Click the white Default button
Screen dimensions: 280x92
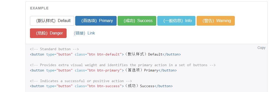[x=52, y=21]
